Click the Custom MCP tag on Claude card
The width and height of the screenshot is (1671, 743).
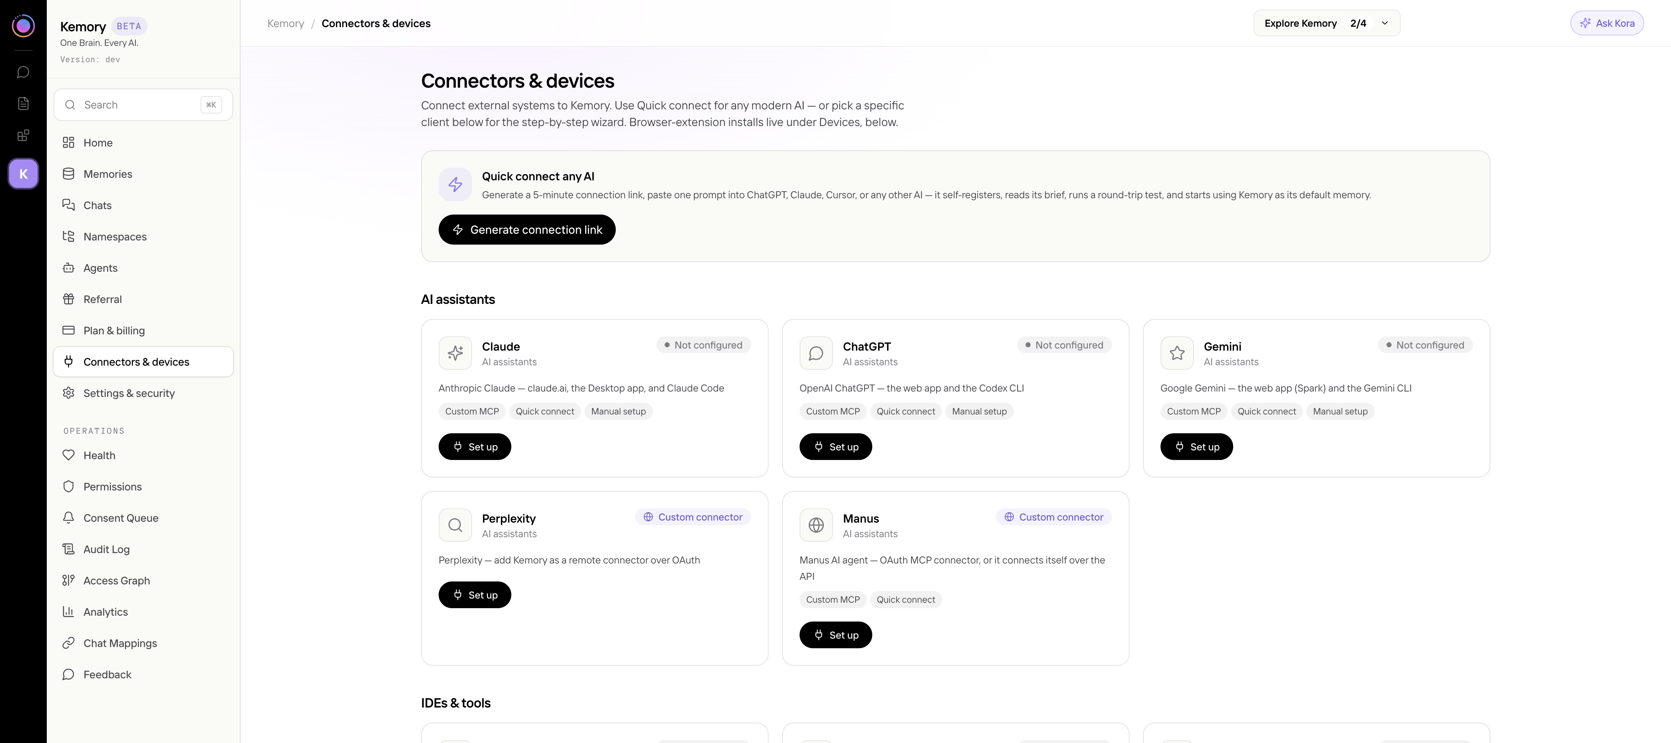pos(472,411)
